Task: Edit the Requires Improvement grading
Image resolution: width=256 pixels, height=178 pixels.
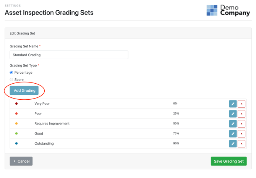Action: (233, 124)
